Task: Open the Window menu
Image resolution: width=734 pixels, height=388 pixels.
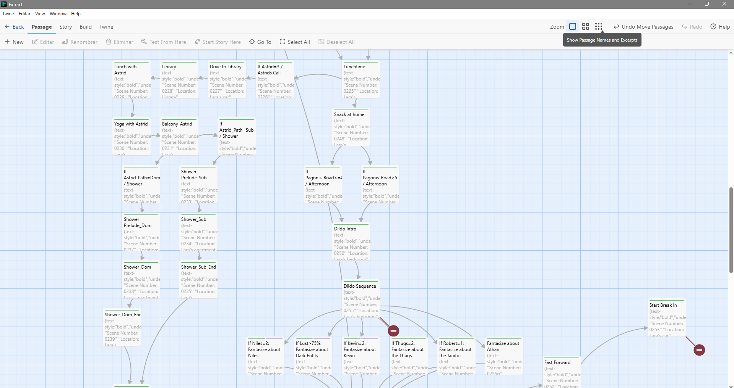Action: coord(58,14)
